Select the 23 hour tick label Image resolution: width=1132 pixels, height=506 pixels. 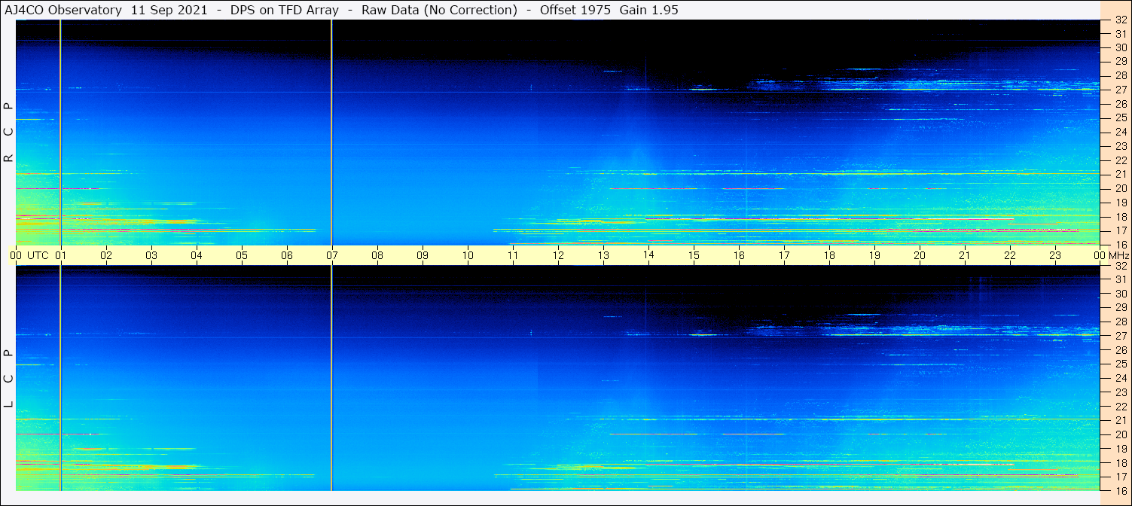click(1055, 255)
